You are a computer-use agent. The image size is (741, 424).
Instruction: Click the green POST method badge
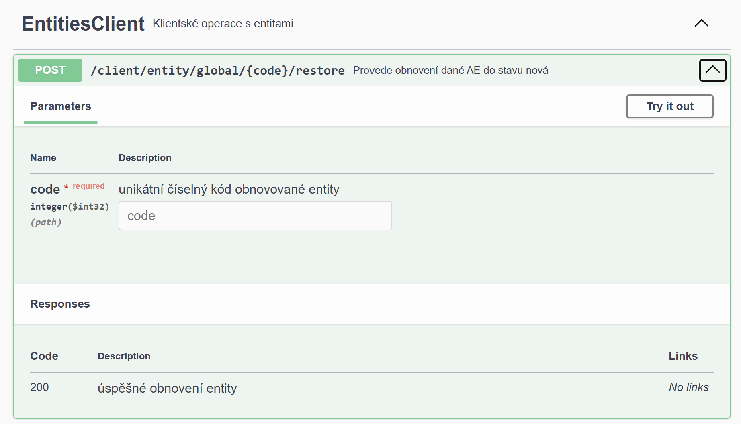(x=50, y=70)
